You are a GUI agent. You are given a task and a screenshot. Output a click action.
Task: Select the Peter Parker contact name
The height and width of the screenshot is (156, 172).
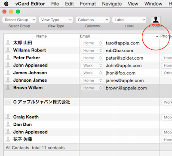[27, 57]
